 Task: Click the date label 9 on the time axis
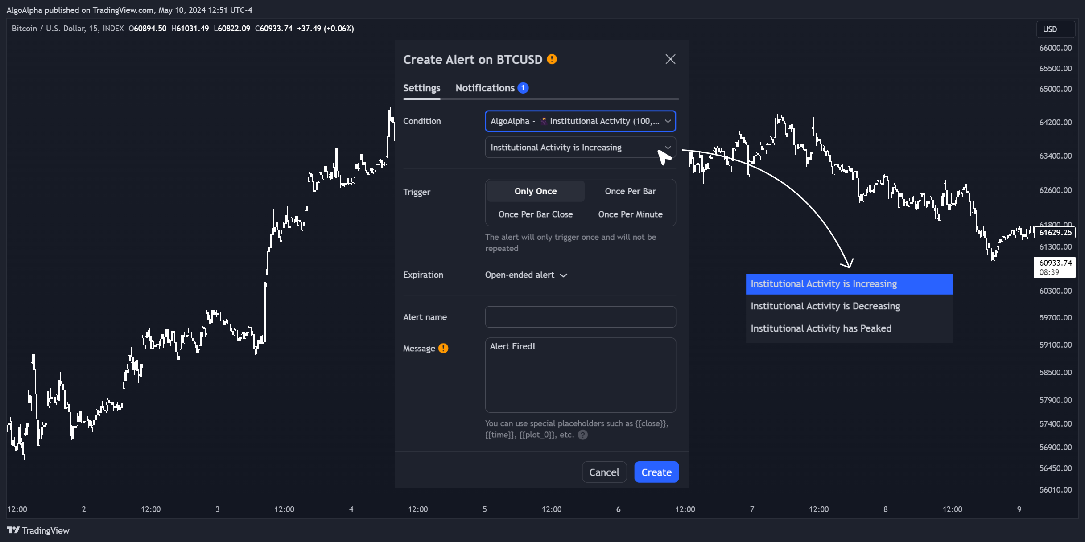pyautogui.click(x=1019, y=509)
